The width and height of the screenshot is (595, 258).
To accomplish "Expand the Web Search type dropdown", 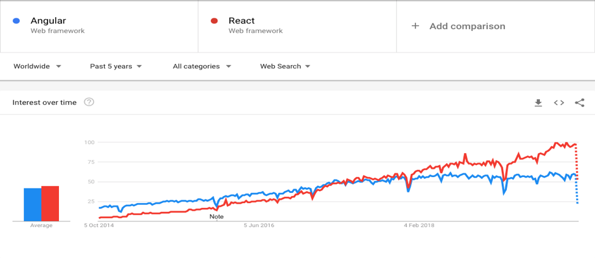I will coord(285,66).
